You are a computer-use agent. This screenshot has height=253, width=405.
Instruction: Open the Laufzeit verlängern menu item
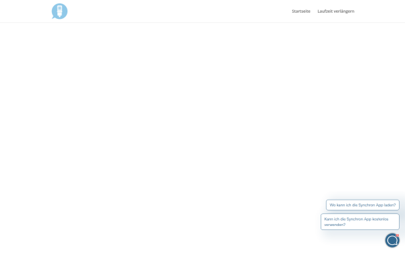335,11
